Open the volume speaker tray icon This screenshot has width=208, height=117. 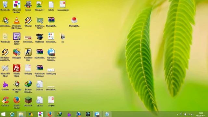click(x=192, y=114)
